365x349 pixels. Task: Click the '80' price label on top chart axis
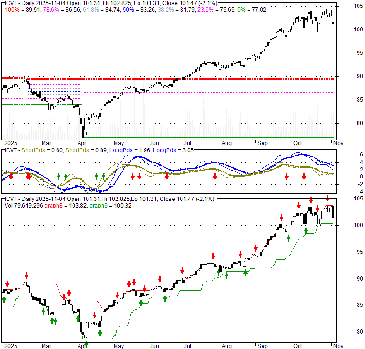point(360,123)
